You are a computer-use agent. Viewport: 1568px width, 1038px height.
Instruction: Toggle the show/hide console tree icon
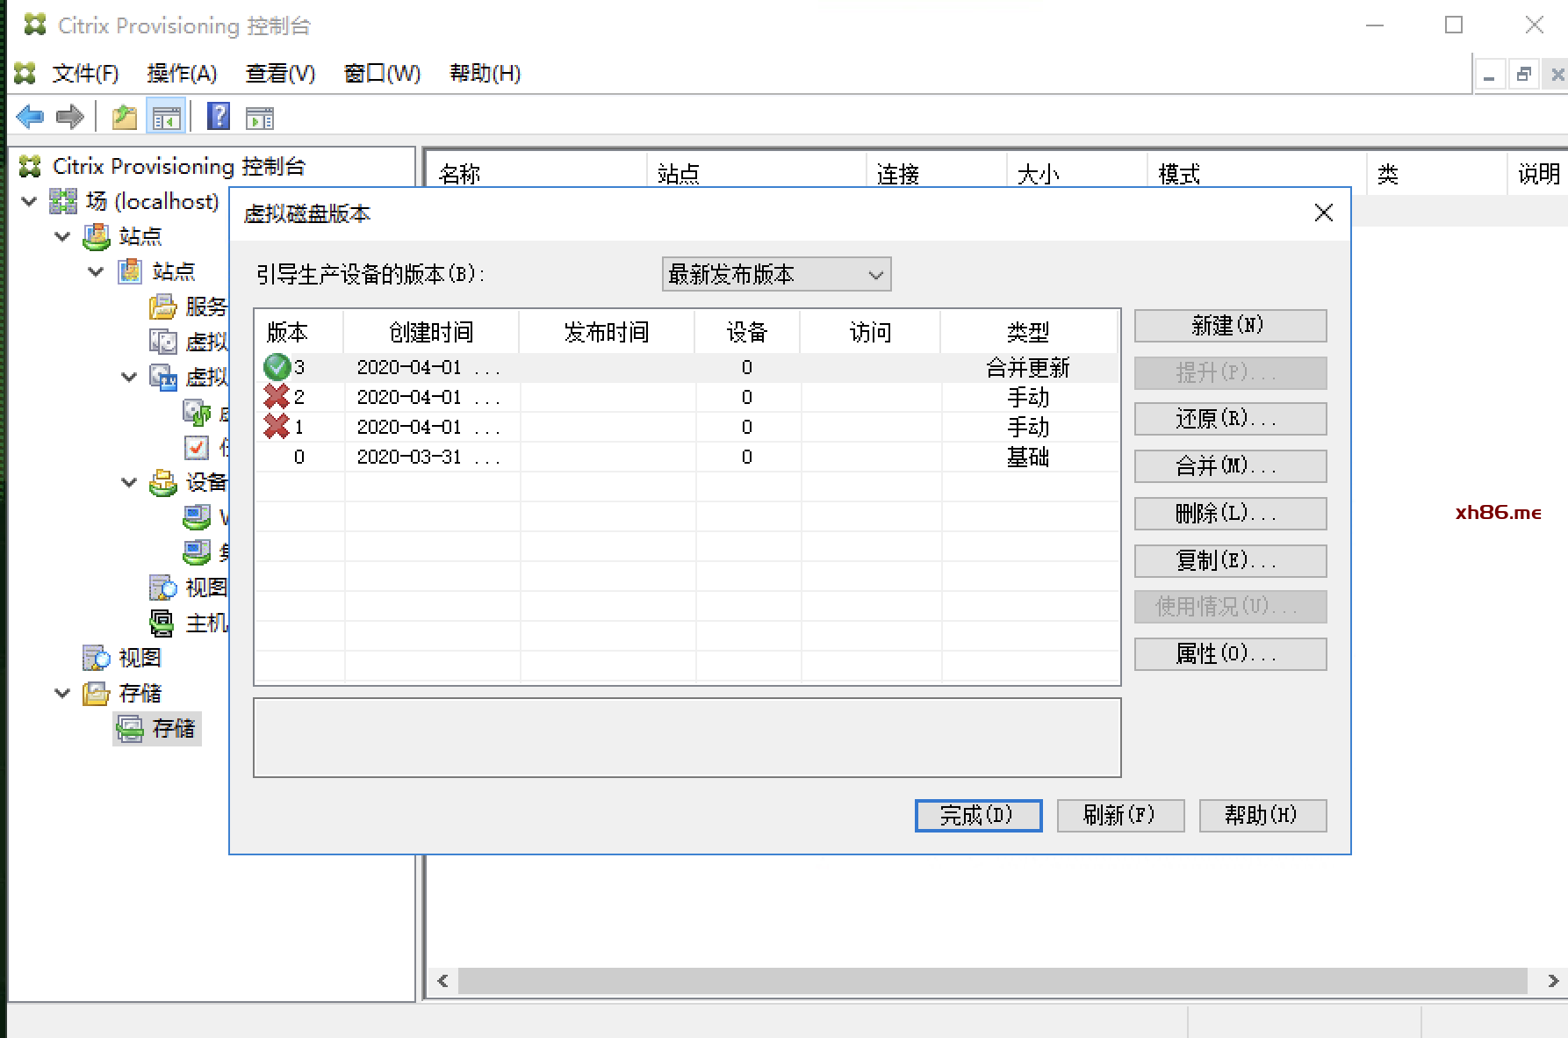166,117
